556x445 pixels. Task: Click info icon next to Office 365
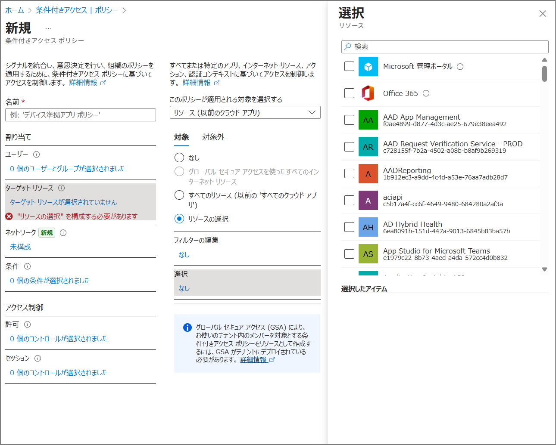tap(426, 93)
